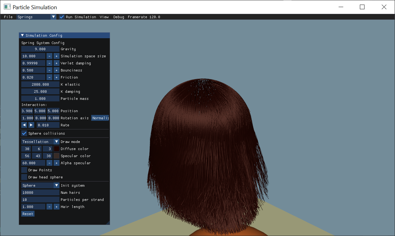Viewport: 395px width, 236px height.
Task: Decrease Friction using its minus icon
Action: coord(49,77)
